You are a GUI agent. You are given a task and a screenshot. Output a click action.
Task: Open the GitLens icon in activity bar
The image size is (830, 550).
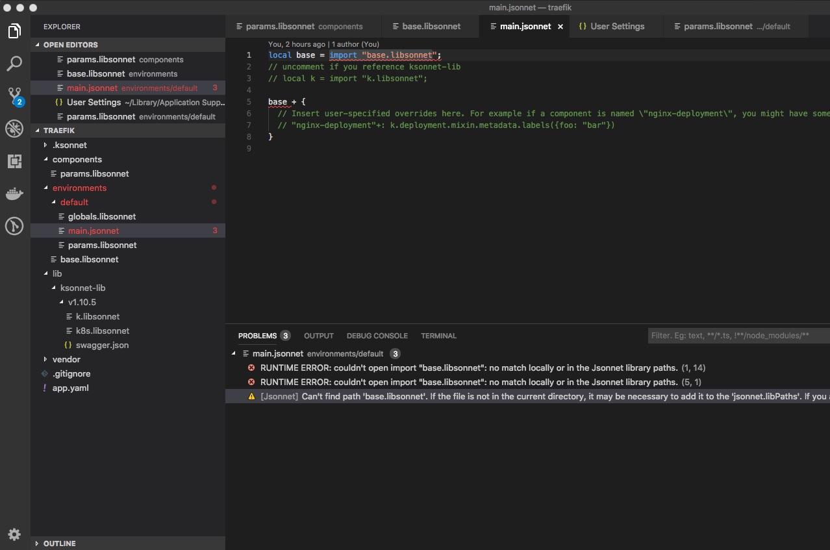pyautogui.click(x=14, y=226)
